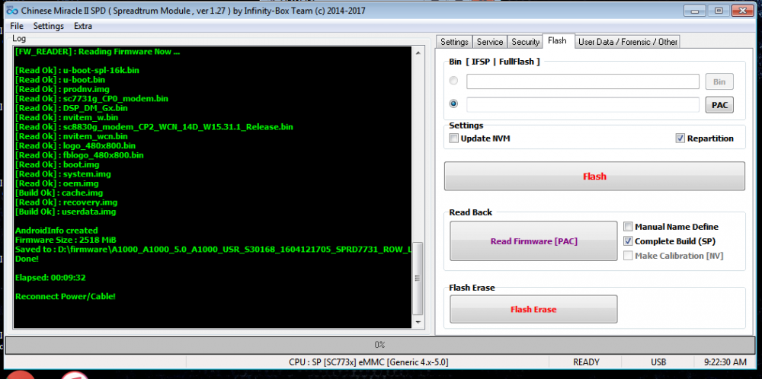Open the File menu
The width and height of the screenshot is (762, 379).
click(x=16, y=26)
